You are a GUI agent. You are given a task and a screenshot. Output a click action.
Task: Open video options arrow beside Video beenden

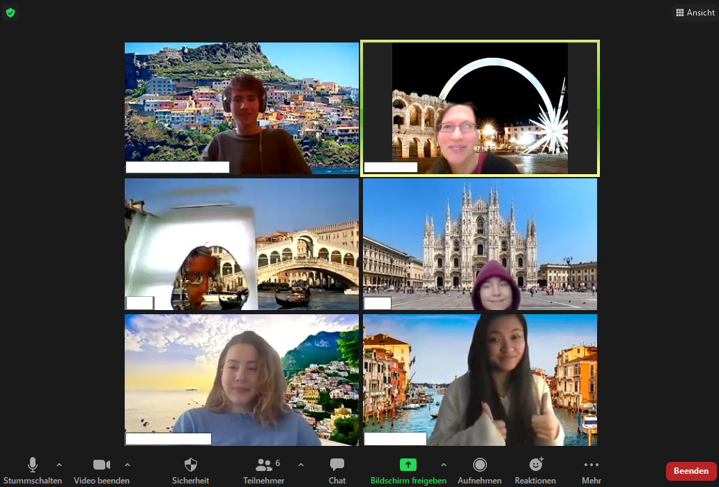click(127, 465)
